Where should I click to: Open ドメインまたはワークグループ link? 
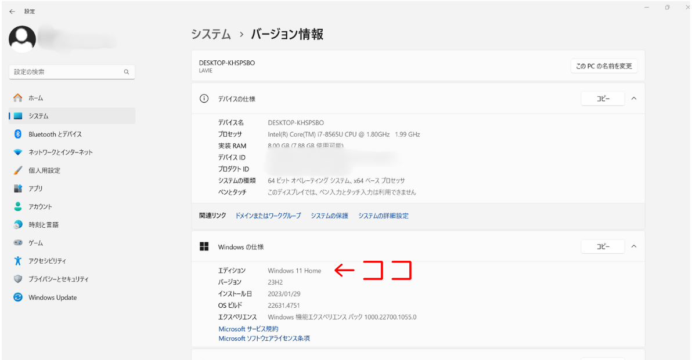click(268, 216)
